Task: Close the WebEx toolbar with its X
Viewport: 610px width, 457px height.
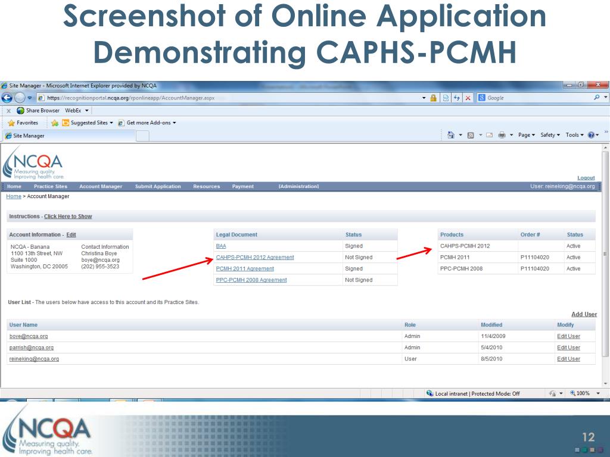Action: [8, 111]
